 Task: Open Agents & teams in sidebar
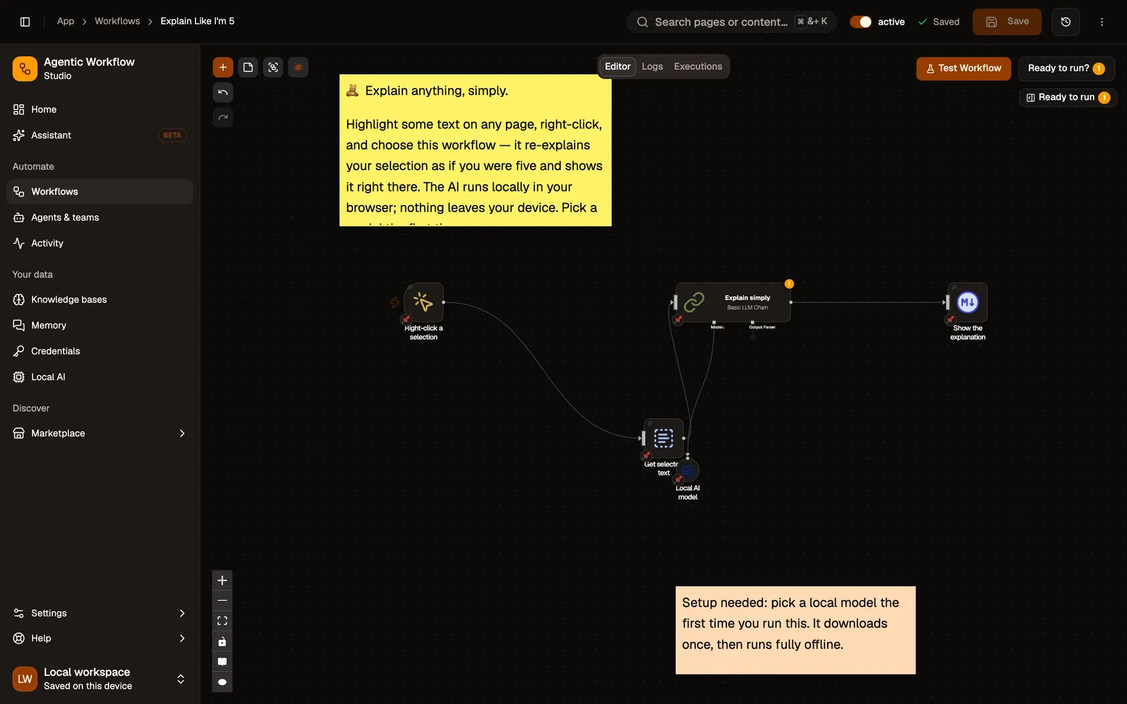[100, 217]
